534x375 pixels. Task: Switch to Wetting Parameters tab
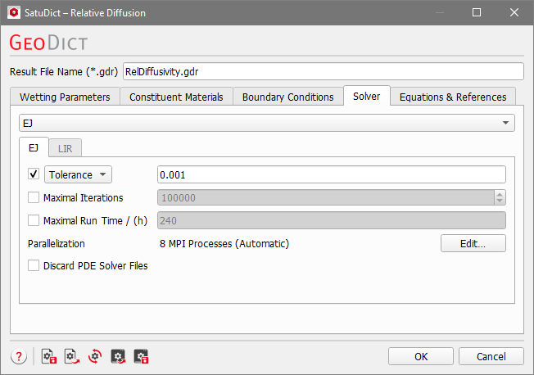tap(65, 97)
